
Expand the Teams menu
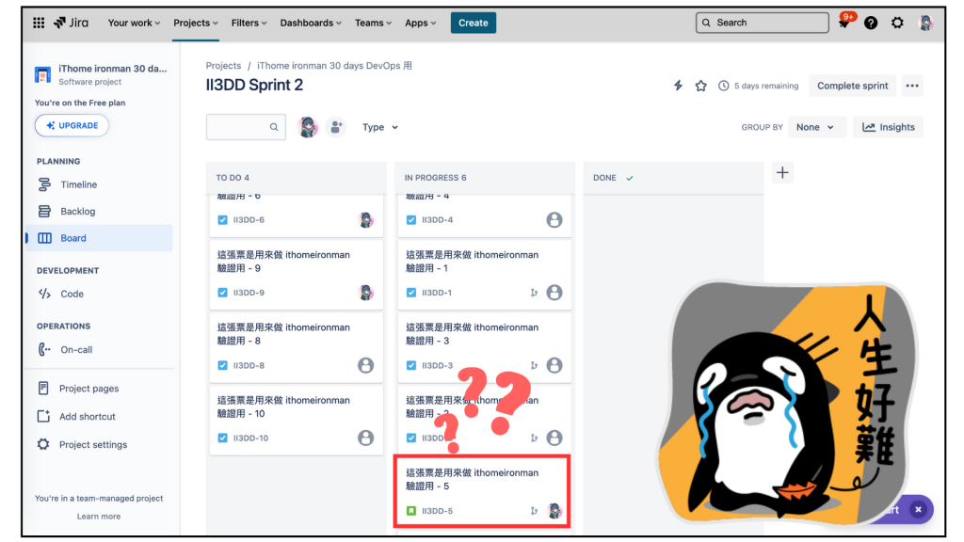click(x=373, y=23)
